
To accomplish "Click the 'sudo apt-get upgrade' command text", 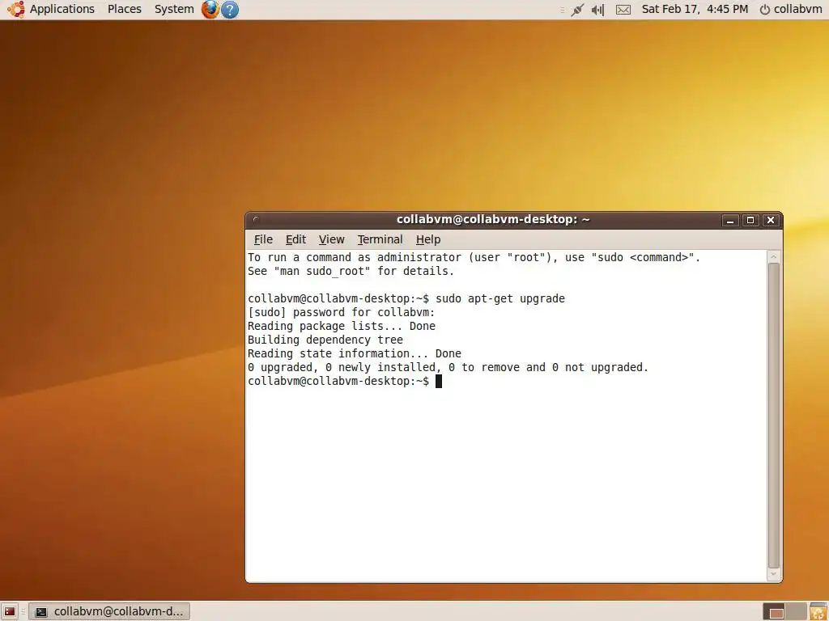I will tap(500, 299).
